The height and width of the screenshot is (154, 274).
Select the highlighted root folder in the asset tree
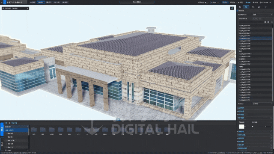(x=17, y=130)
